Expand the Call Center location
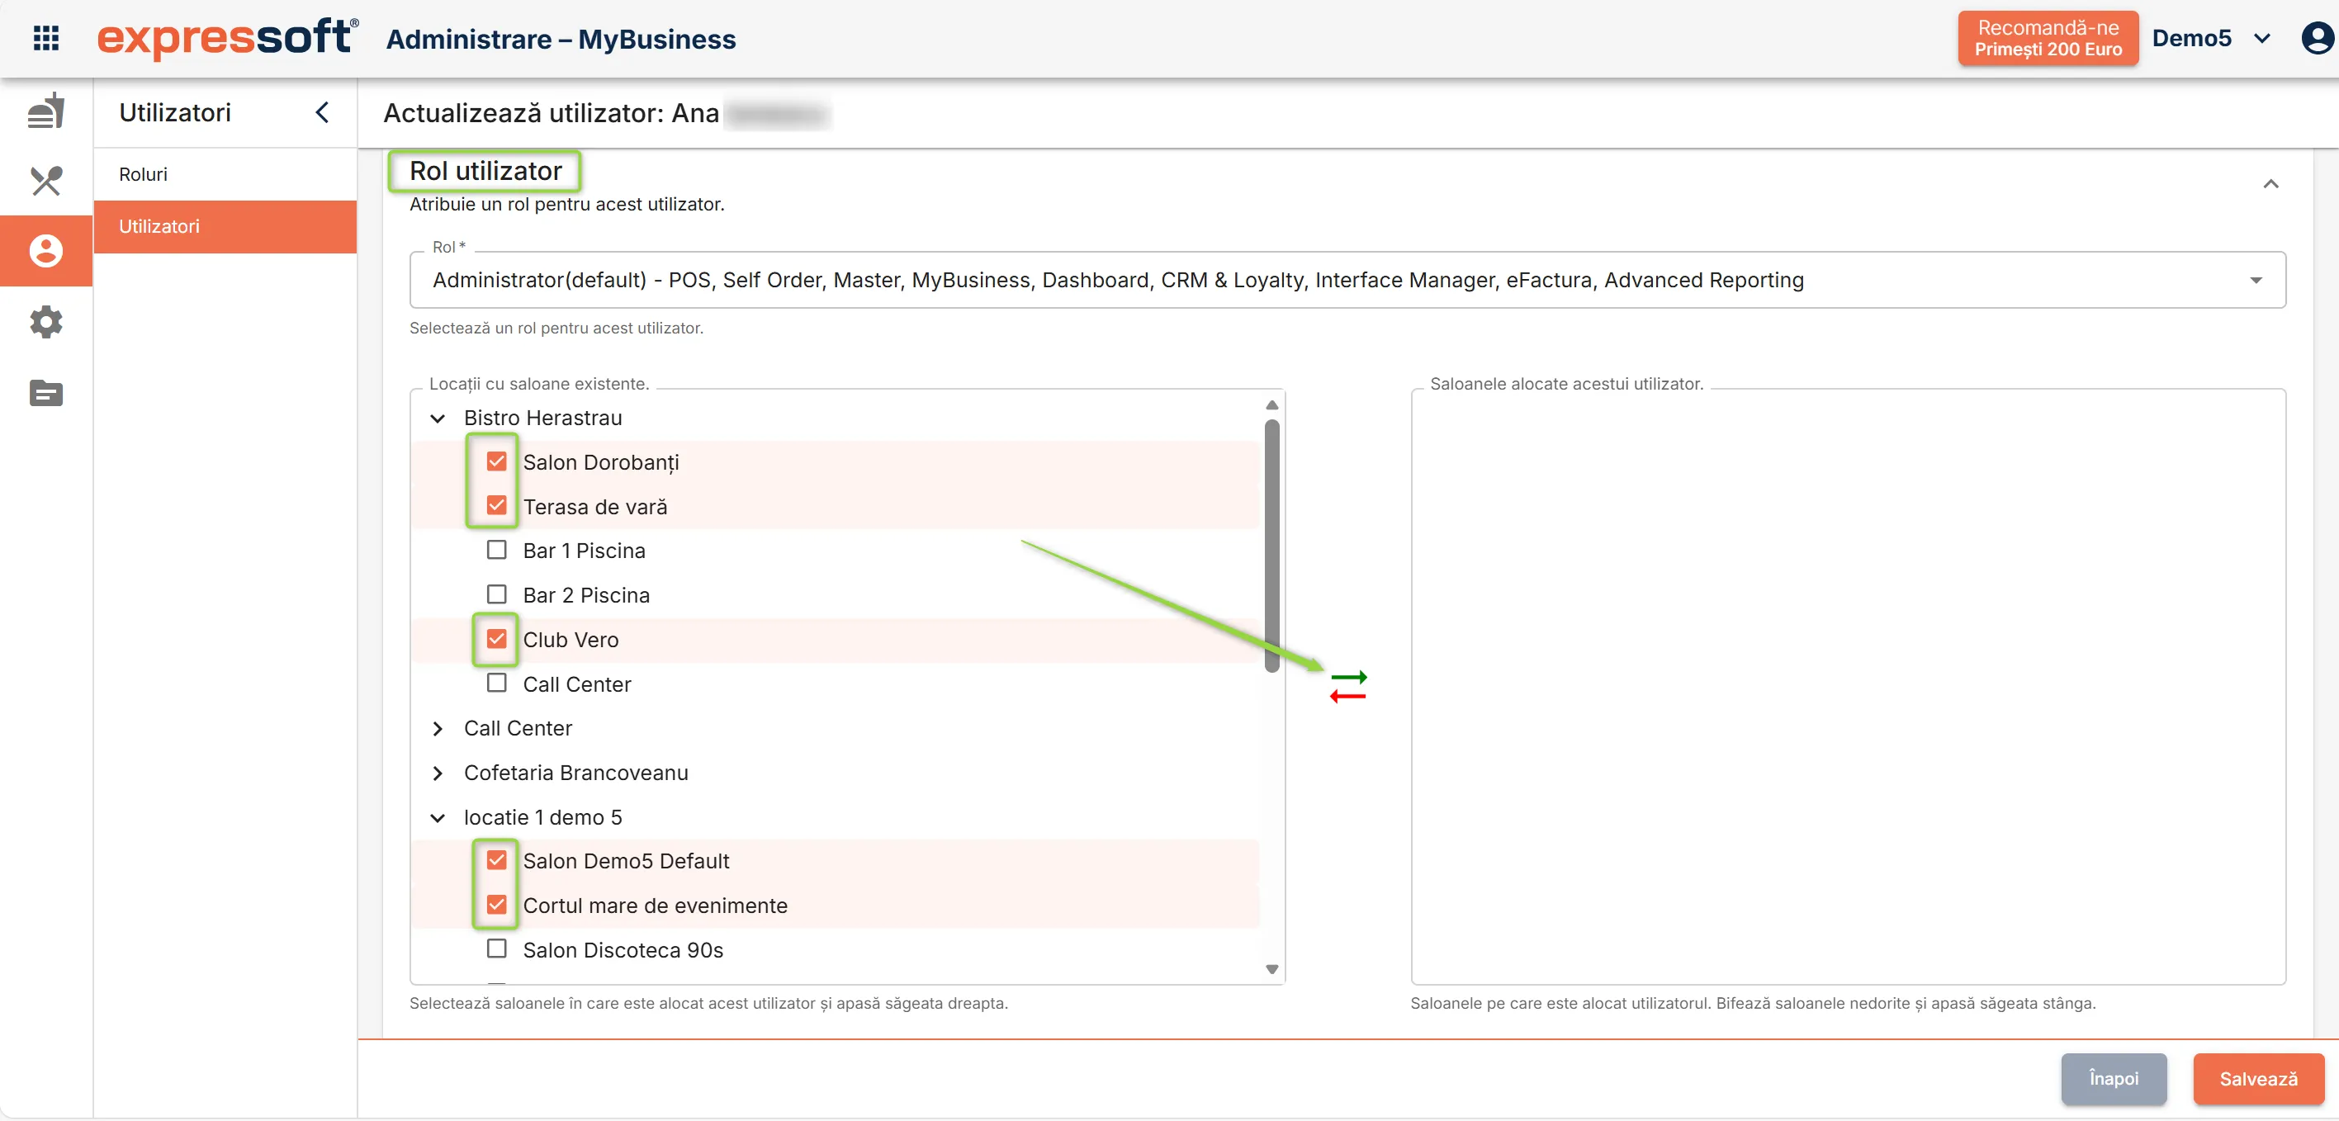 438,729
